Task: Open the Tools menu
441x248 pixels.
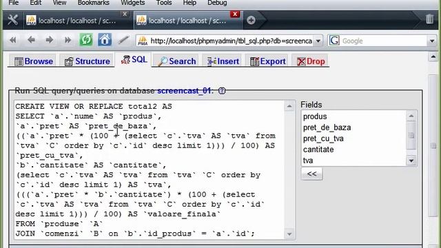Action: [164, 3]
